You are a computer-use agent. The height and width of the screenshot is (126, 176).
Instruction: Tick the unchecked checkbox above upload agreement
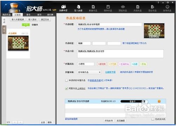(67, 80)
